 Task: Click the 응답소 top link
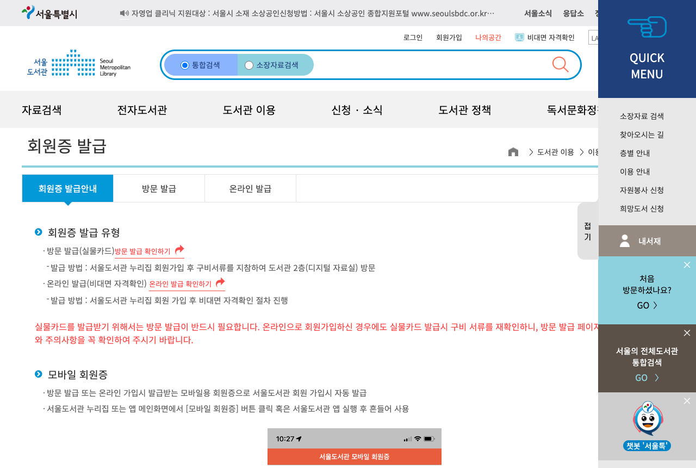573,13
